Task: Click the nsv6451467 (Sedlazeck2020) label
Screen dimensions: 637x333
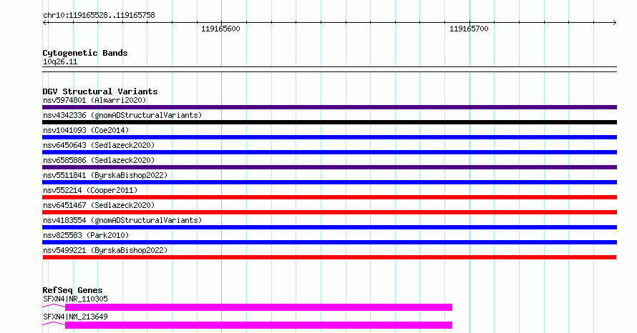Action: pos(99,205)
